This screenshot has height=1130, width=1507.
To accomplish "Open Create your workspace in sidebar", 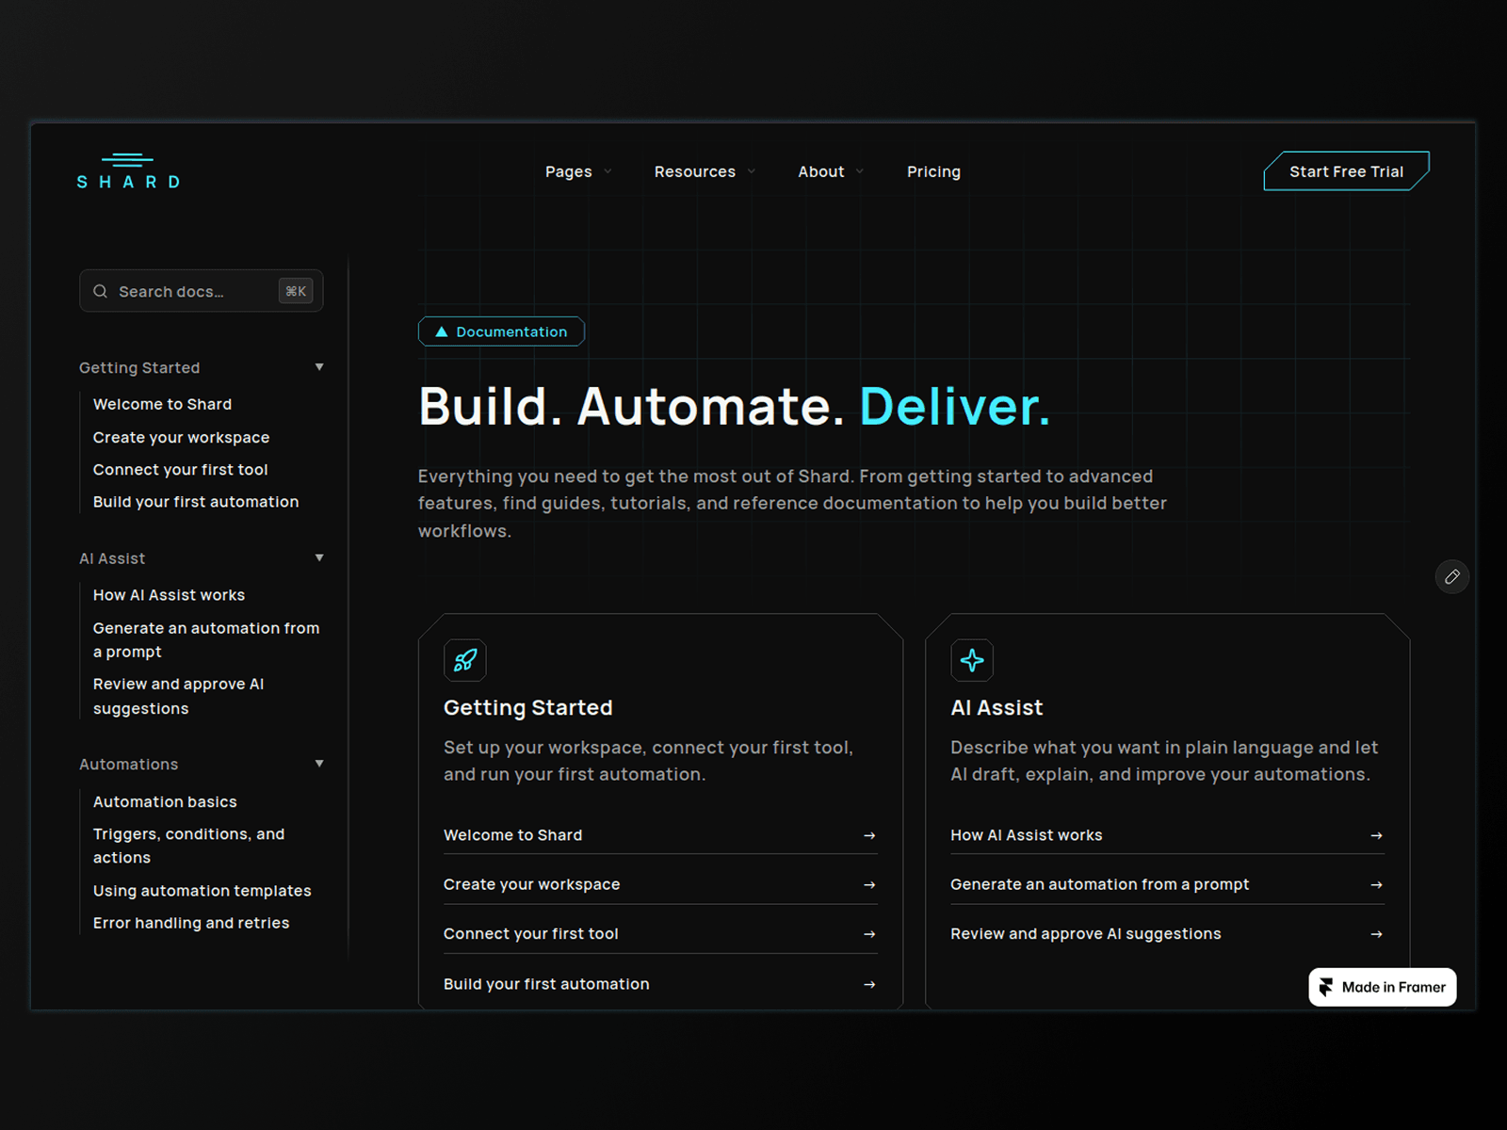I will click(x=181, y=437).
